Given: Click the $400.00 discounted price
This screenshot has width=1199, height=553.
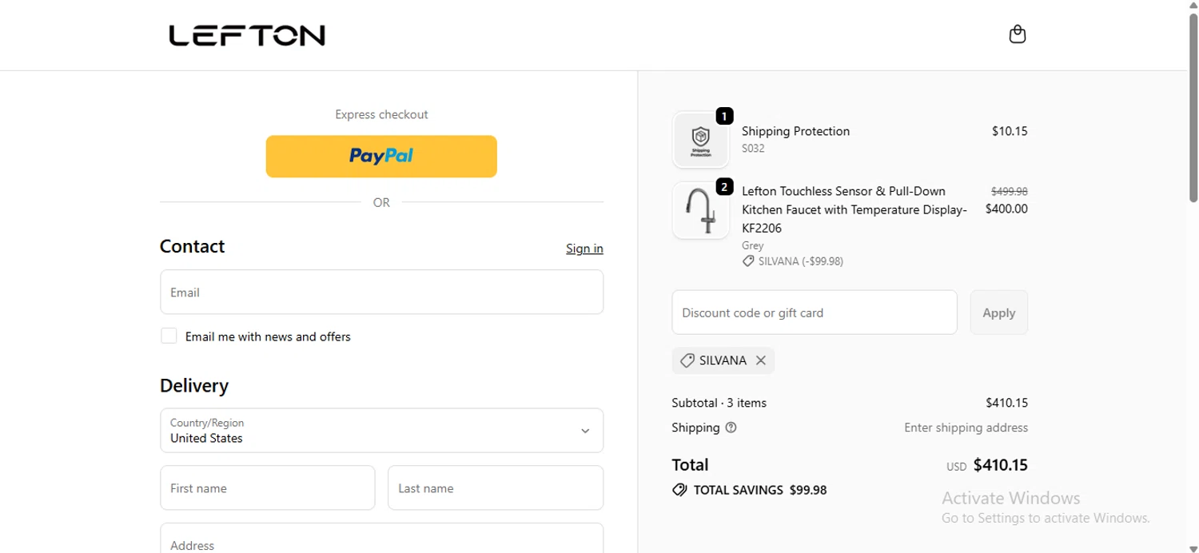Looking at the screenshot, I should point(1006,209).
